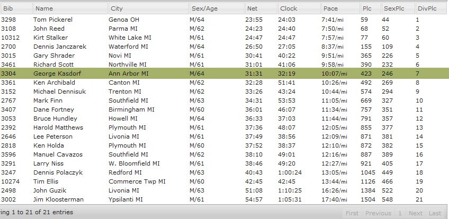The height and width of the screenshot is (219, 449).
Task: Click the Plc column header
Action: pyautogui.click(x=370, y=8)
